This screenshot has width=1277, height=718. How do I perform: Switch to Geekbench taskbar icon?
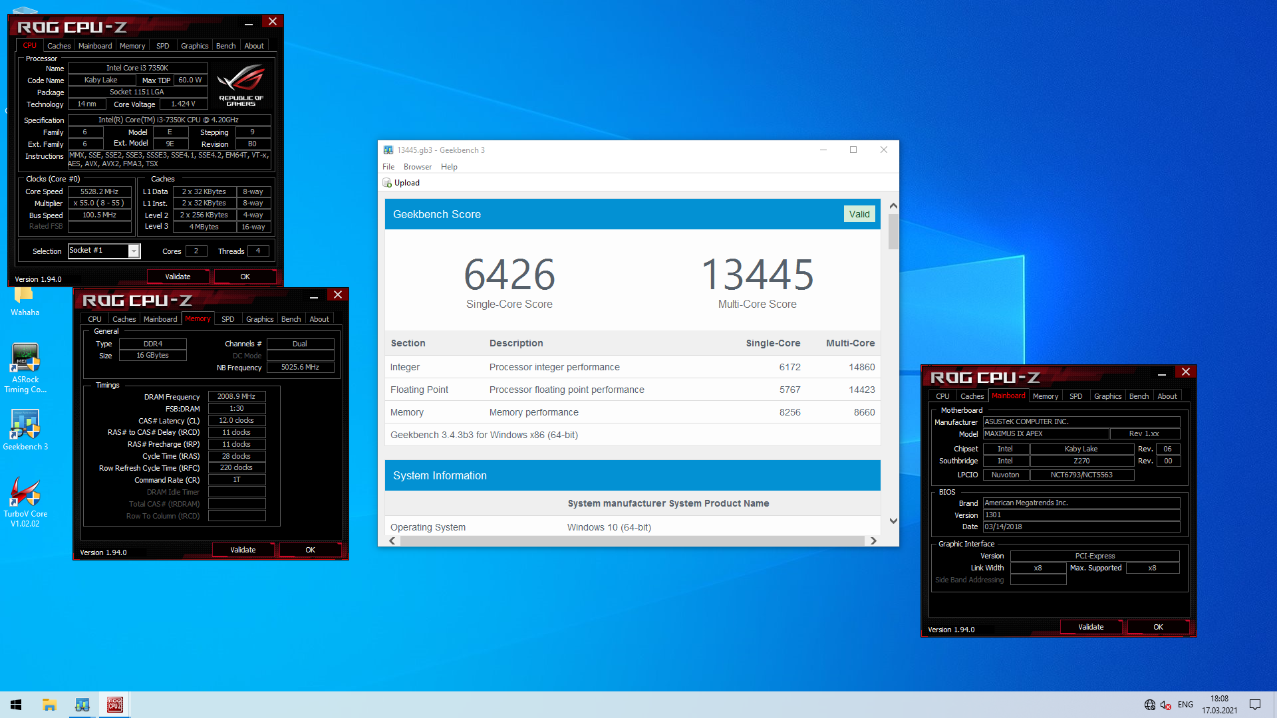tap(82, 705)
